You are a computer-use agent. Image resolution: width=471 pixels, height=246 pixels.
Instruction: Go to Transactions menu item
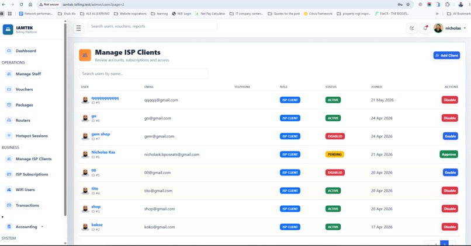27,205
